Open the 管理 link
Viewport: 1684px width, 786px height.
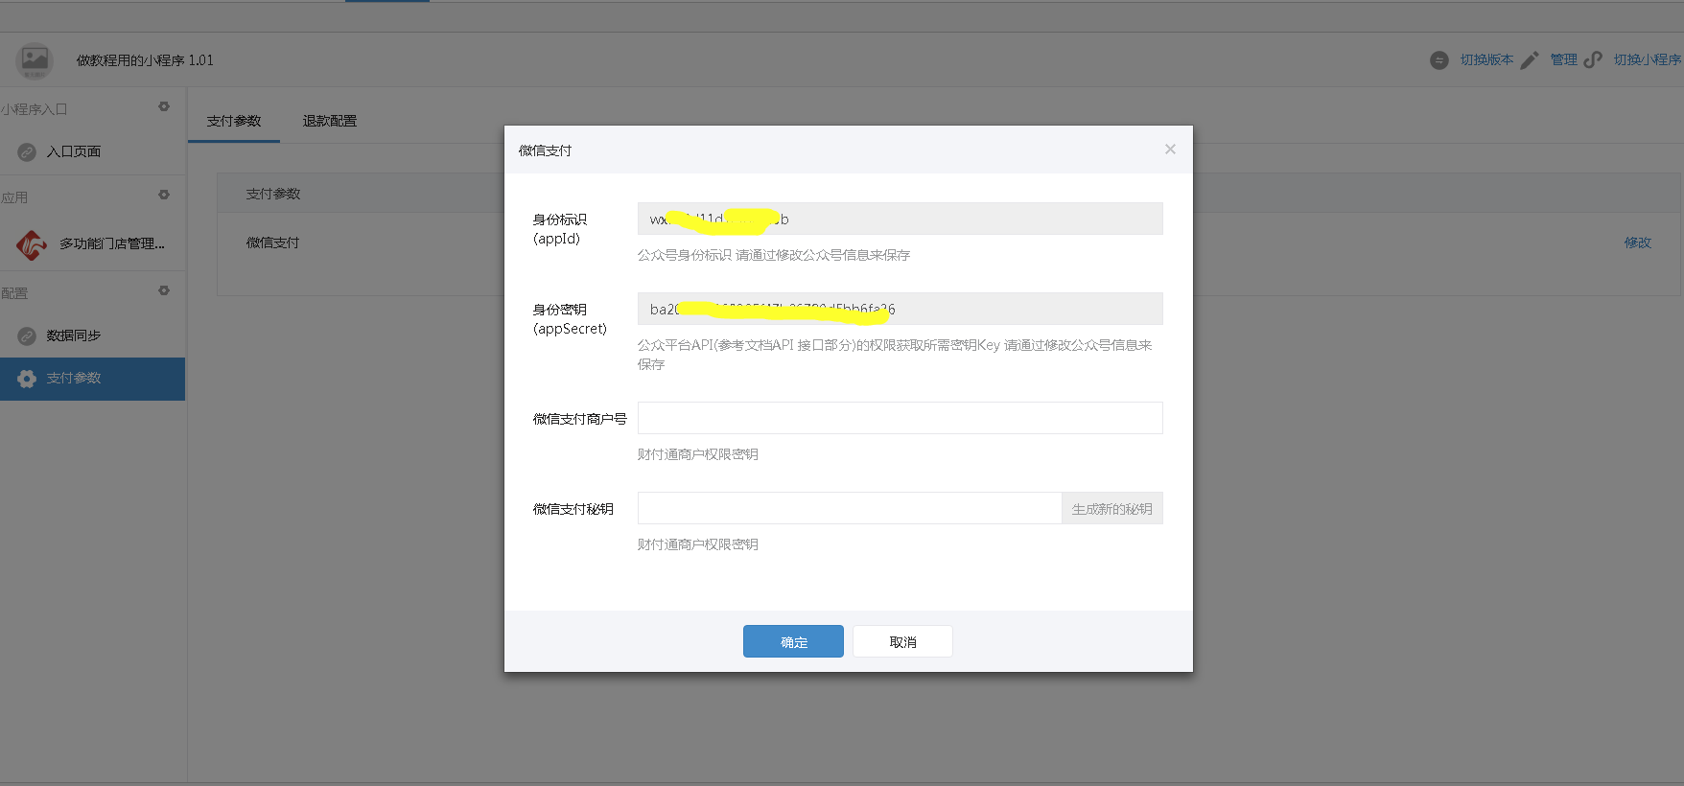(x=1563, y=59)
